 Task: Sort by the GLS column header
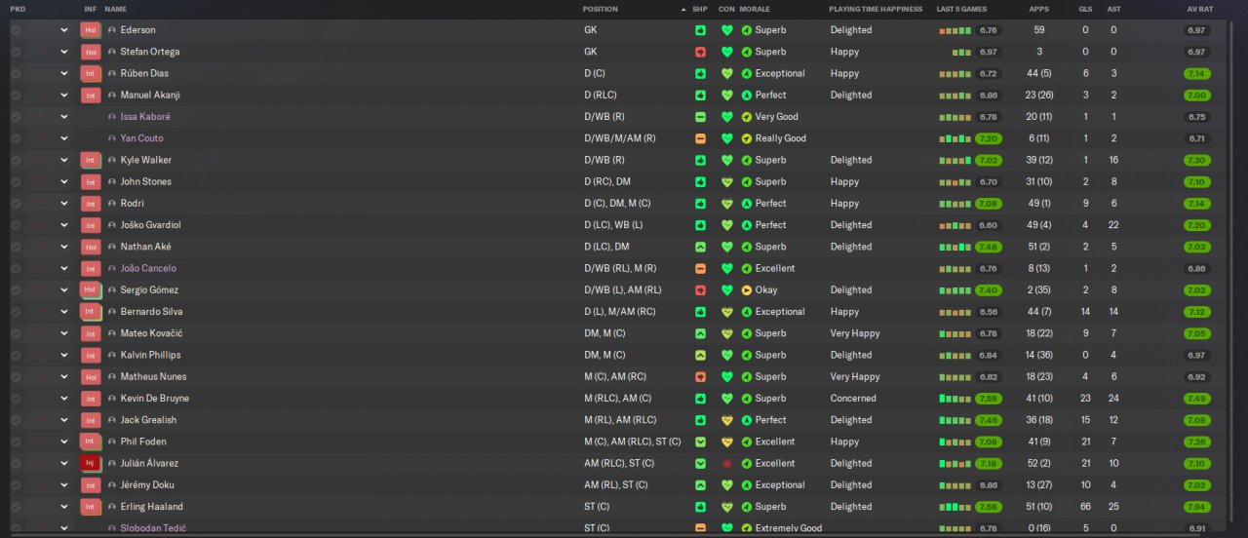[x=1085, y=9]
